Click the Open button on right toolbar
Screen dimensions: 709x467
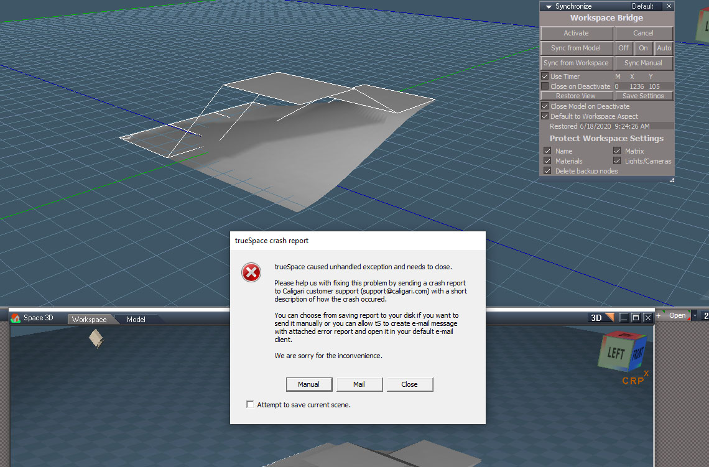point(677,315)
